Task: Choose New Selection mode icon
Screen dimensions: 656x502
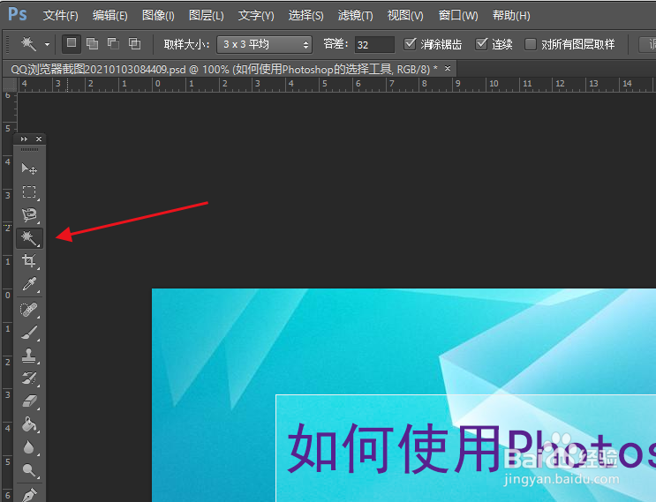Action: pyautogui.click(x=72, y=43)
